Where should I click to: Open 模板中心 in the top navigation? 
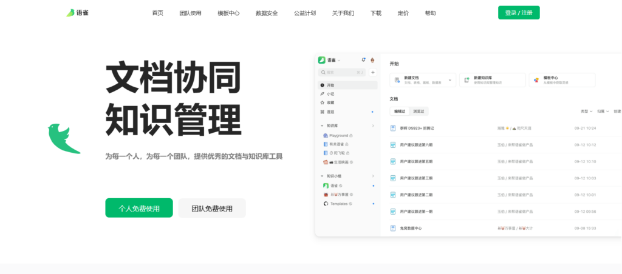pos(228,13)
